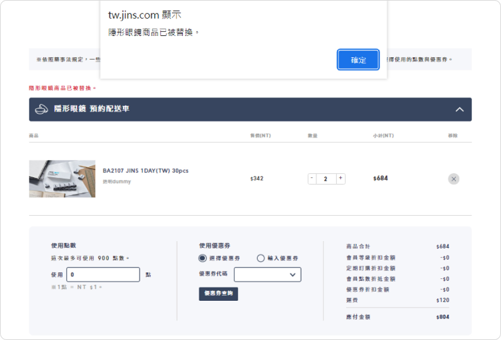Image resolution: width=501 pixels, height=340 pixels.
Task: Open the 優惠券代碼 dropdown
Action: coord(267,274)
